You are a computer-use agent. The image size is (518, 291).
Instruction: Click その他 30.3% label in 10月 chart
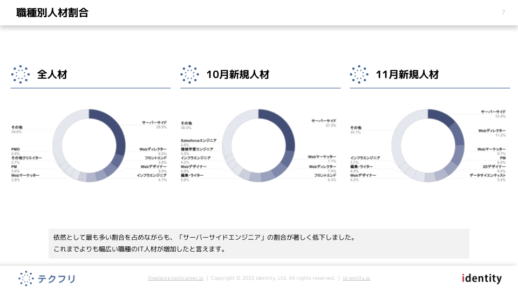(186, 126)
